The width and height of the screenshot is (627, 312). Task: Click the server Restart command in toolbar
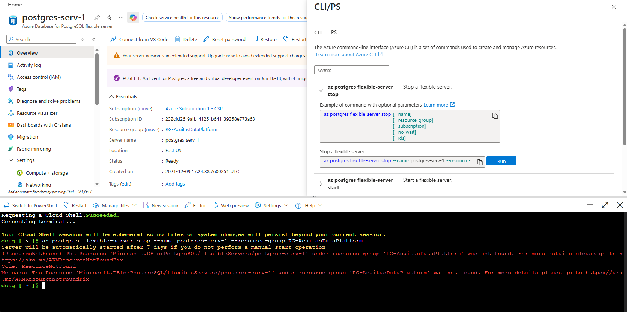pos(295,39)
